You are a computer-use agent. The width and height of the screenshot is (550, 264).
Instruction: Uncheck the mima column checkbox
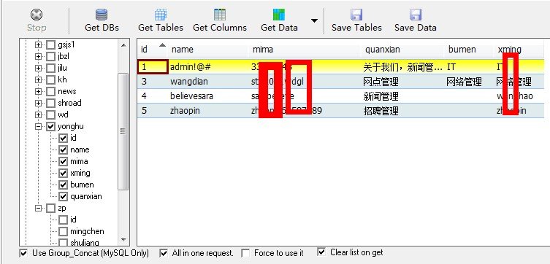(63, 161)
